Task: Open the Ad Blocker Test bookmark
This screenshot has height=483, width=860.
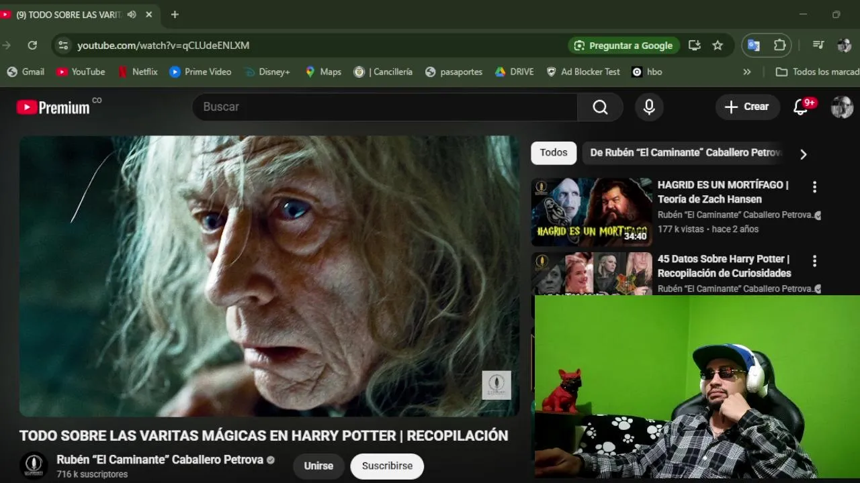Action: (x=583, y=72)
